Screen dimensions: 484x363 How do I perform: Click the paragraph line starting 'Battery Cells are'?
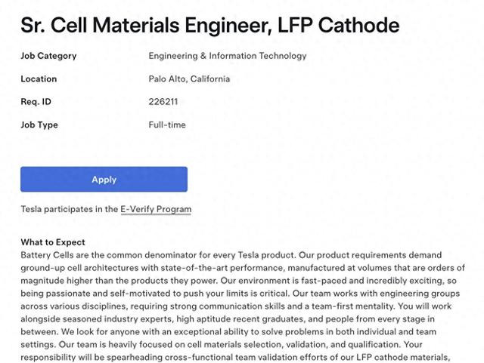click(231, 255)
